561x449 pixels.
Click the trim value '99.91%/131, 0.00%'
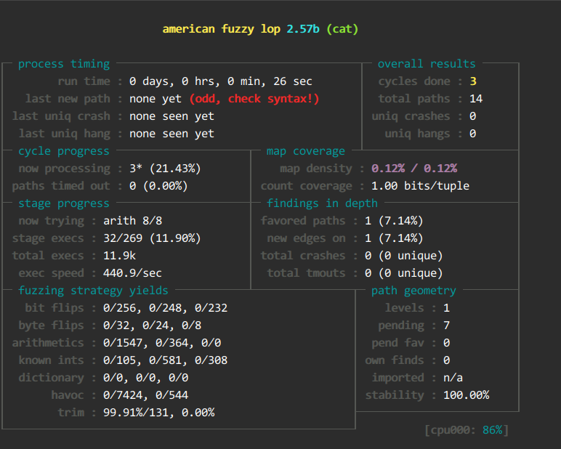click(159, 413)
